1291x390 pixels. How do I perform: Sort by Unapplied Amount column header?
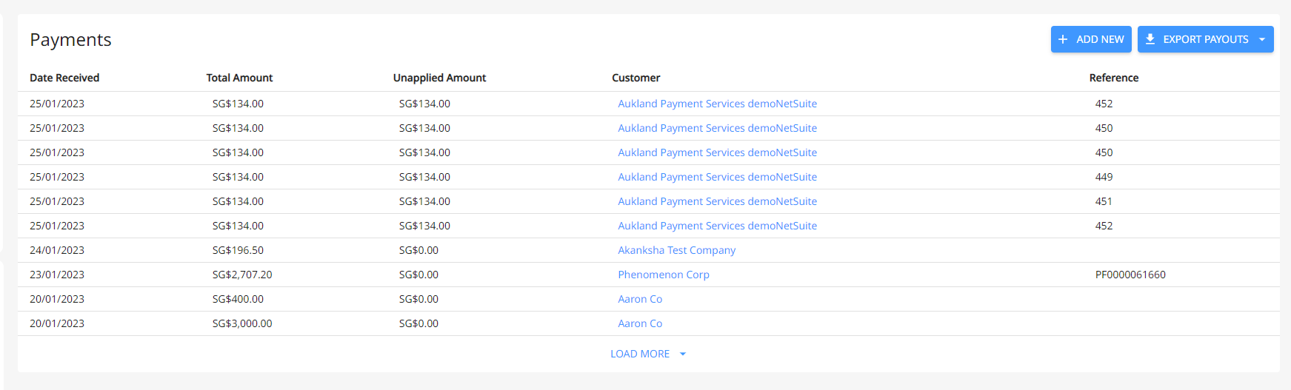point(439,78)
